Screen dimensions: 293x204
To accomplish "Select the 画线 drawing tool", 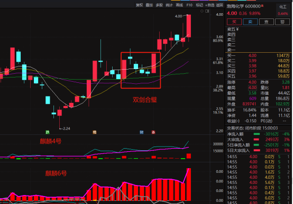I will (x=179, y=5).
